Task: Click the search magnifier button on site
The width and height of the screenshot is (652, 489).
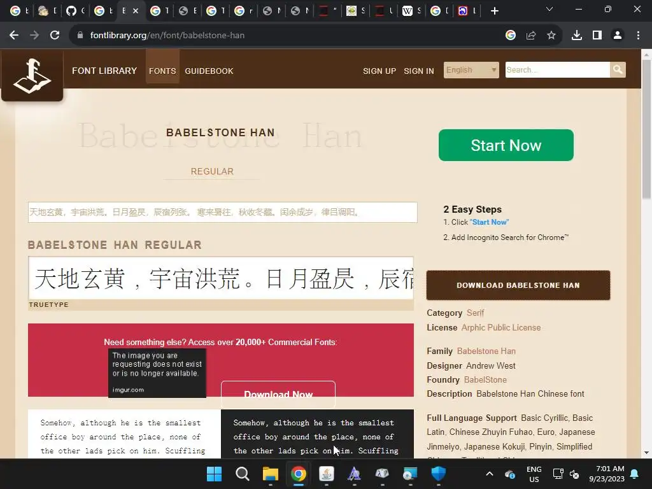Action: point(618,69)
